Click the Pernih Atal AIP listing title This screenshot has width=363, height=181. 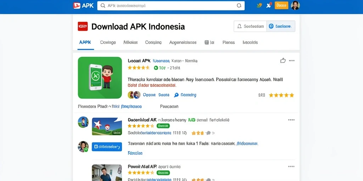click(142, 167)
